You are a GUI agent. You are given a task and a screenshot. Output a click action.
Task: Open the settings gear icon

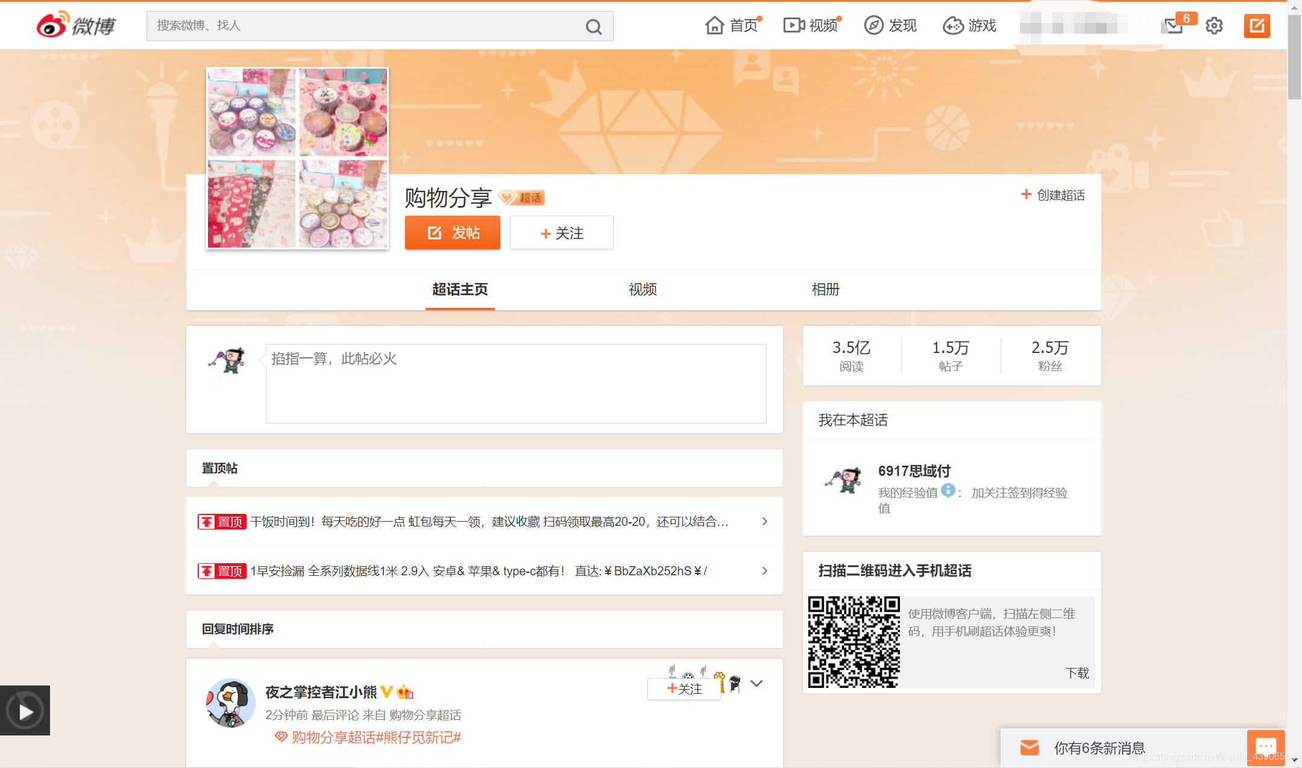1214,26
